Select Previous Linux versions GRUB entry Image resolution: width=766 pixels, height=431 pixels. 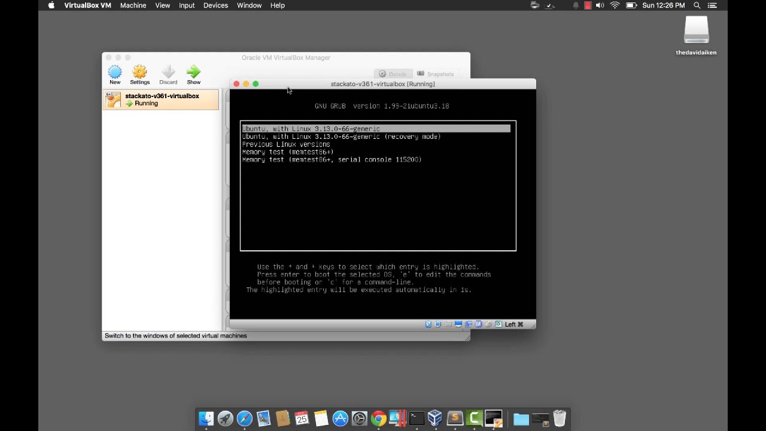click(286, 144)
